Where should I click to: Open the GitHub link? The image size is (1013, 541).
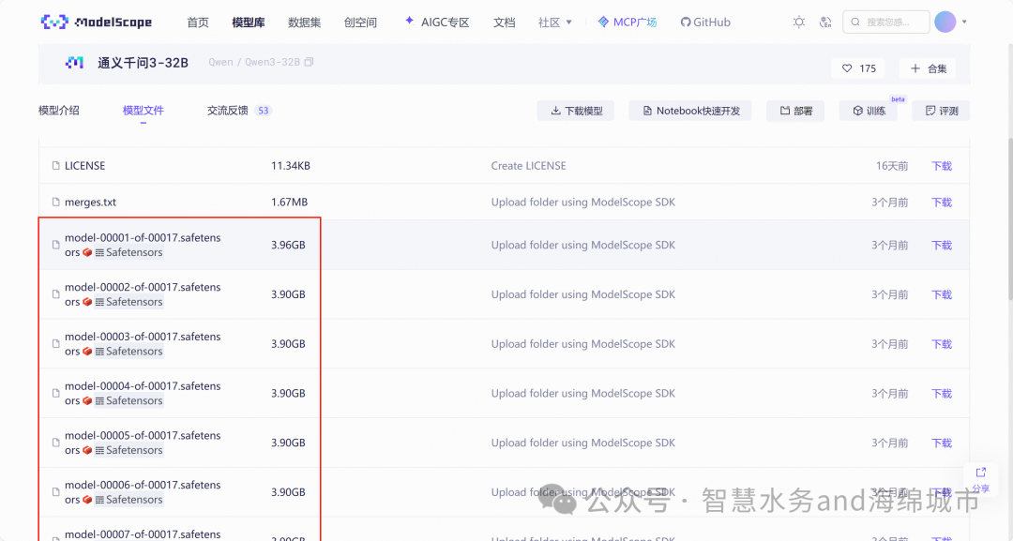tap(705, 22)
